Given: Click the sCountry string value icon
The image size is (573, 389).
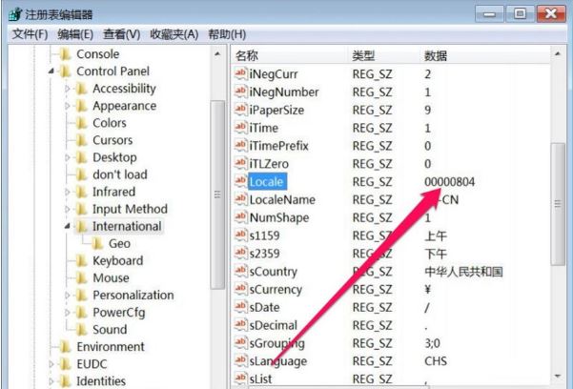Looking at the screenshot, I should coord(240,272).
